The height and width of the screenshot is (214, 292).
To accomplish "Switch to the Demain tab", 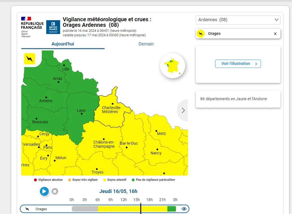I will (x=146, y=44).
